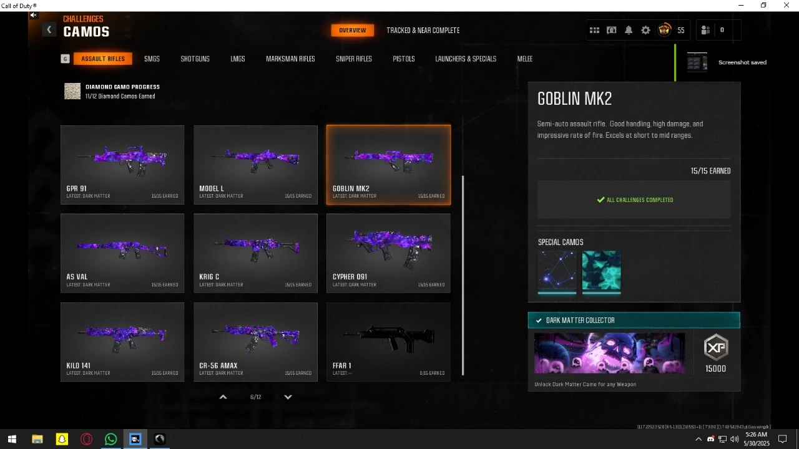Click the Dark Matter Collector skull artwork
Screen dimensions: 799x449
pos(610,353)
